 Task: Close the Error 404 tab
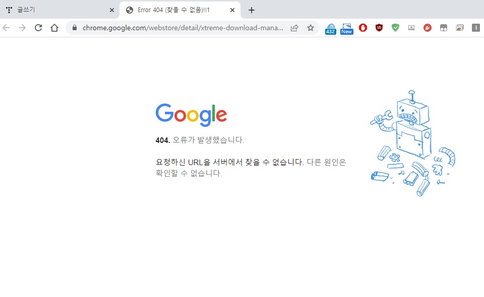click(x=232, y=10)
